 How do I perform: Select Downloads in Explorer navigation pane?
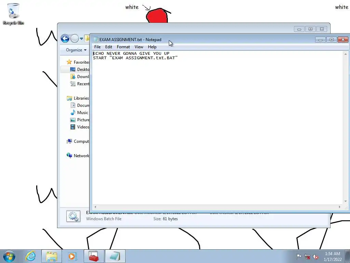coord(79,76)
